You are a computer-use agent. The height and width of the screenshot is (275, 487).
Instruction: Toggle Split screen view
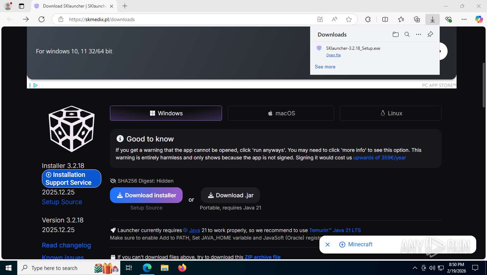[x=385, y=19]
